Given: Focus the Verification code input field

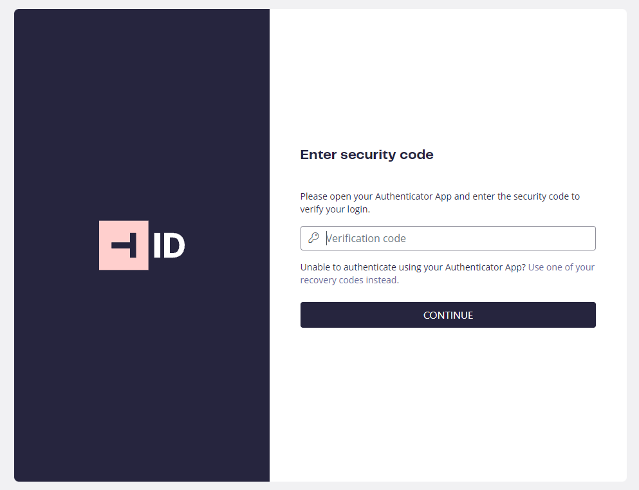Looking at the screenshot, I should pos(448,238).
